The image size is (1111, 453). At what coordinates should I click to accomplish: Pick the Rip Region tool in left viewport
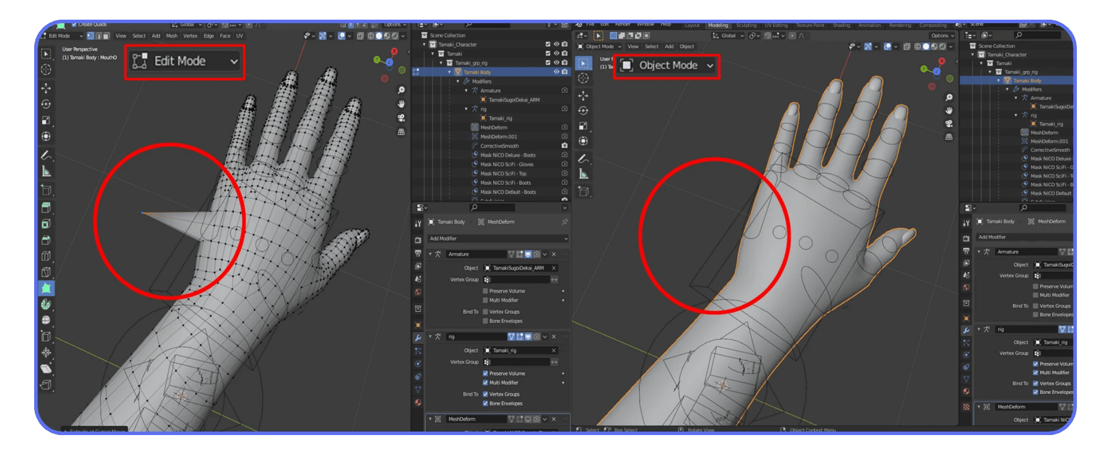tap(46, 385)
